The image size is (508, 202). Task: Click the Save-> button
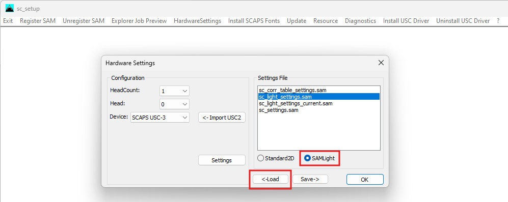coord(310,179)
